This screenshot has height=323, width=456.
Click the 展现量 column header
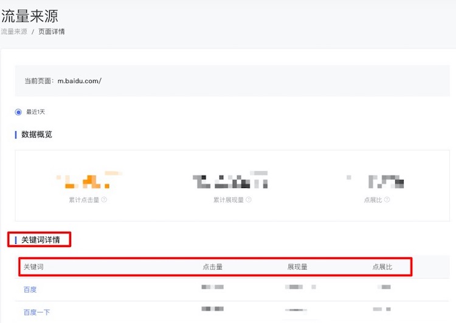pos(297,267)
